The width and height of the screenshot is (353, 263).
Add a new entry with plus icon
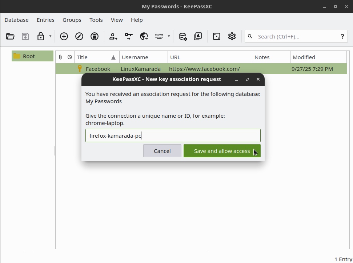[64, 36]
